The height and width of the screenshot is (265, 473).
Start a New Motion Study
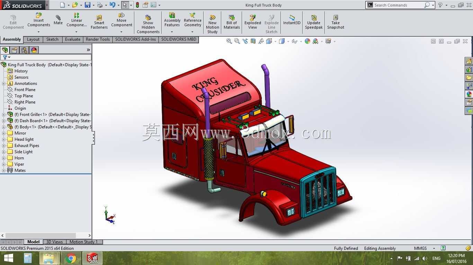[x=213, y=24]
